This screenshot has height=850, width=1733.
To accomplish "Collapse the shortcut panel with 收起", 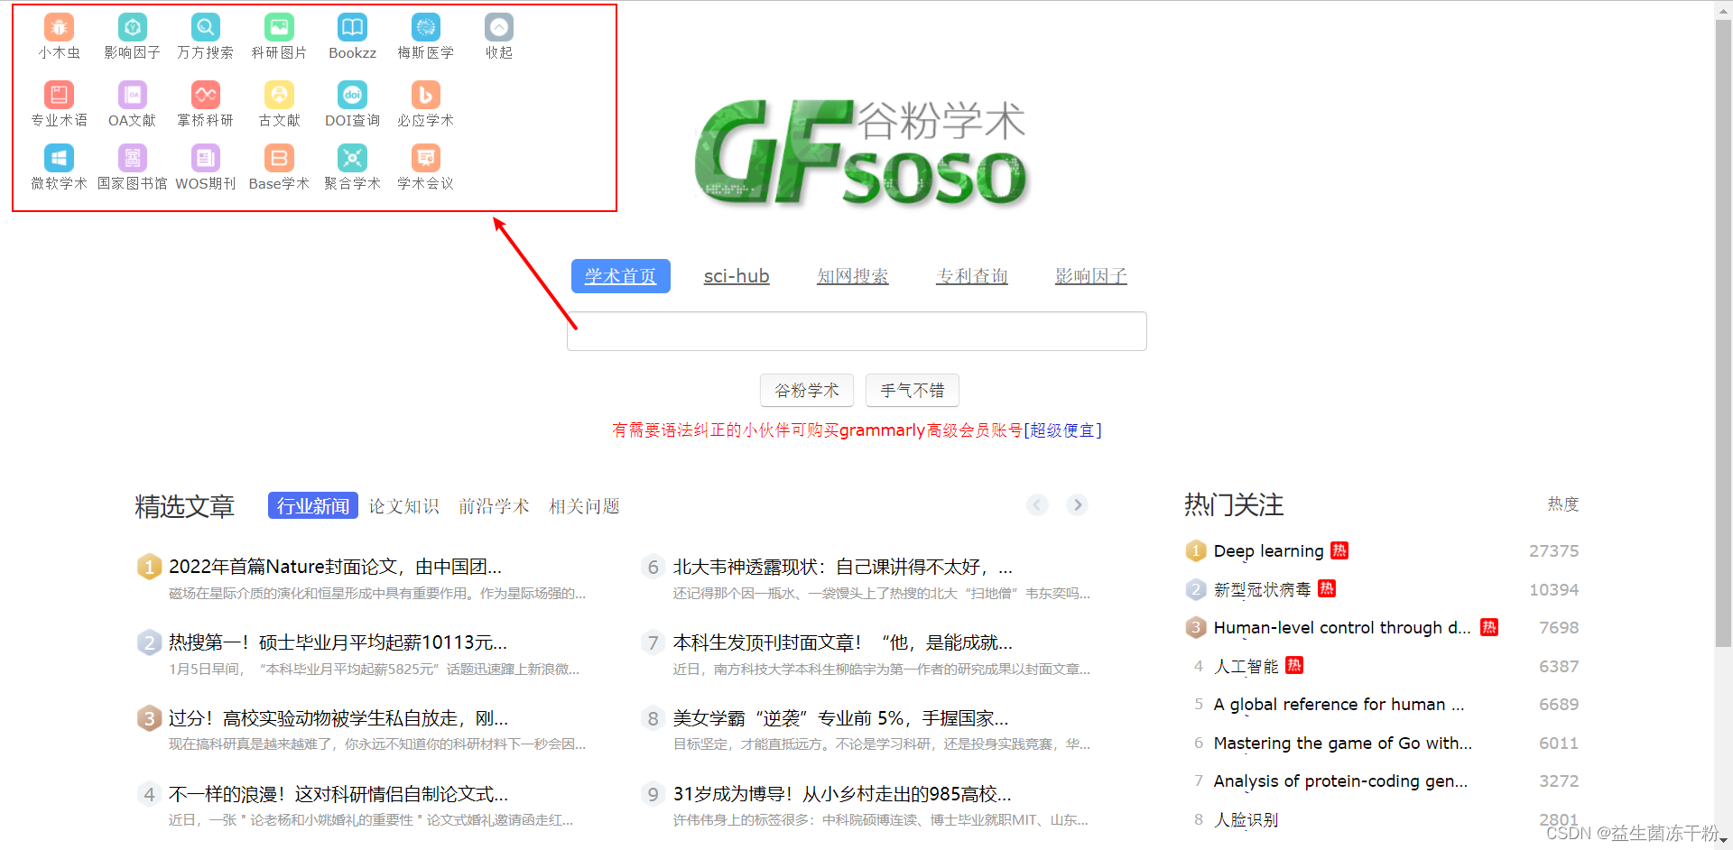I will [497, 27].
